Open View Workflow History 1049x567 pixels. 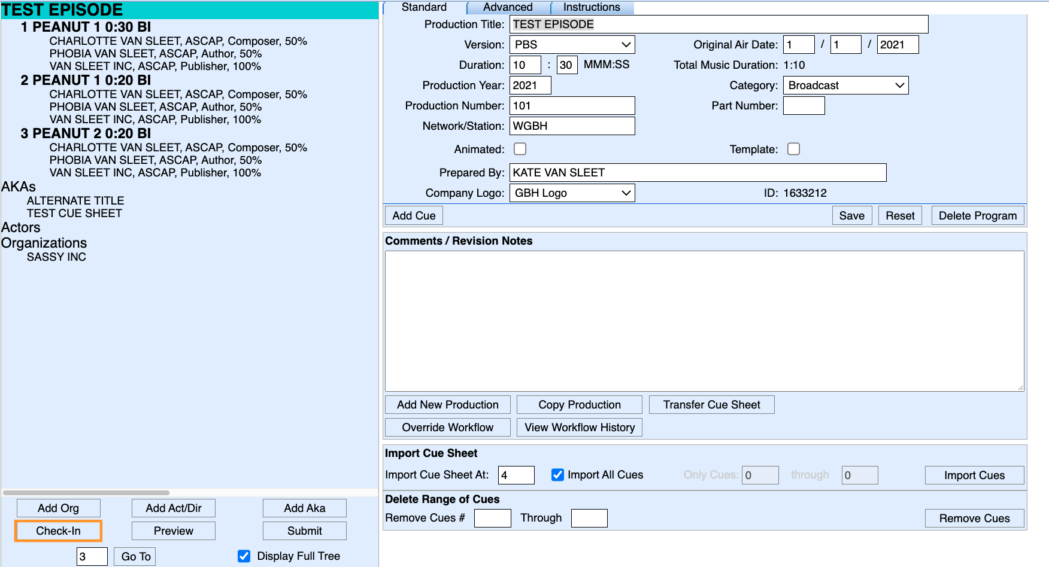click(580, 428)
